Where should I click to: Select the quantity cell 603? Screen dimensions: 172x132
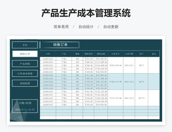tap(77, 92)
